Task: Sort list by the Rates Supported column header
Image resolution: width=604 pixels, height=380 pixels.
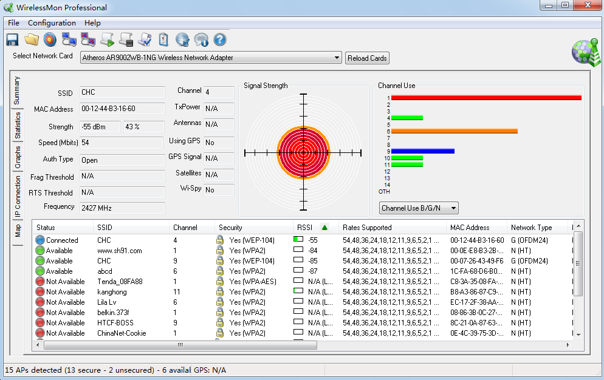Action: 393,228
